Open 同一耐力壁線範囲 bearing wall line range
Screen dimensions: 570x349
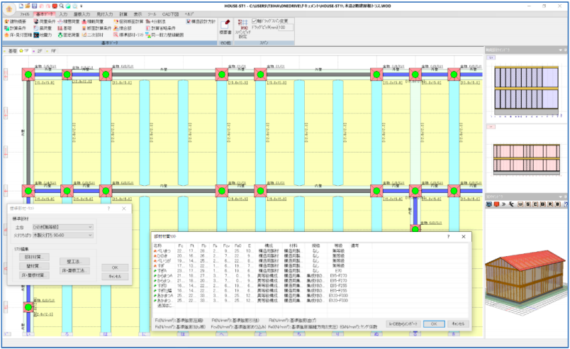point(164,35)
